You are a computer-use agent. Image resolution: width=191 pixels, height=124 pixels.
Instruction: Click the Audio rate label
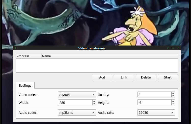click(106, 113)
